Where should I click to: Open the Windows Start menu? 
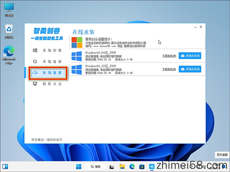pos(78,167)
